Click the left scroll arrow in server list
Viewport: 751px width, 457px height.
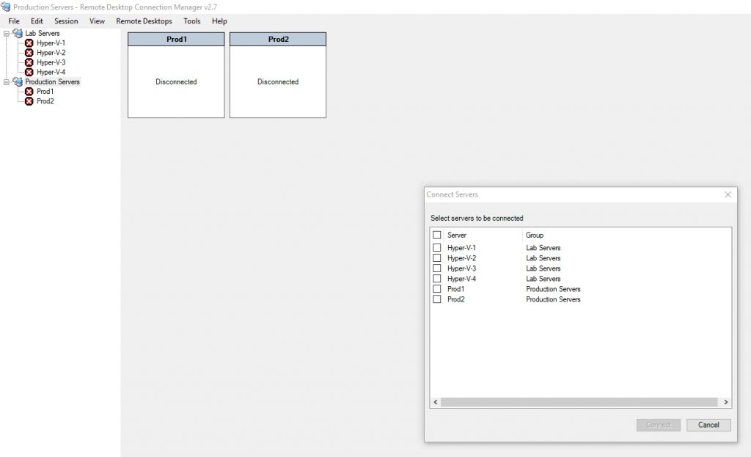[436, 403]
